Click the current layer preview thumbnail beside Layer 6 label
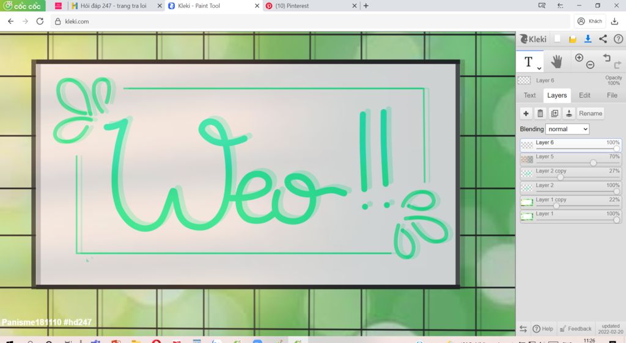Viewport: 626px width, 343px height. click(524, 80)
